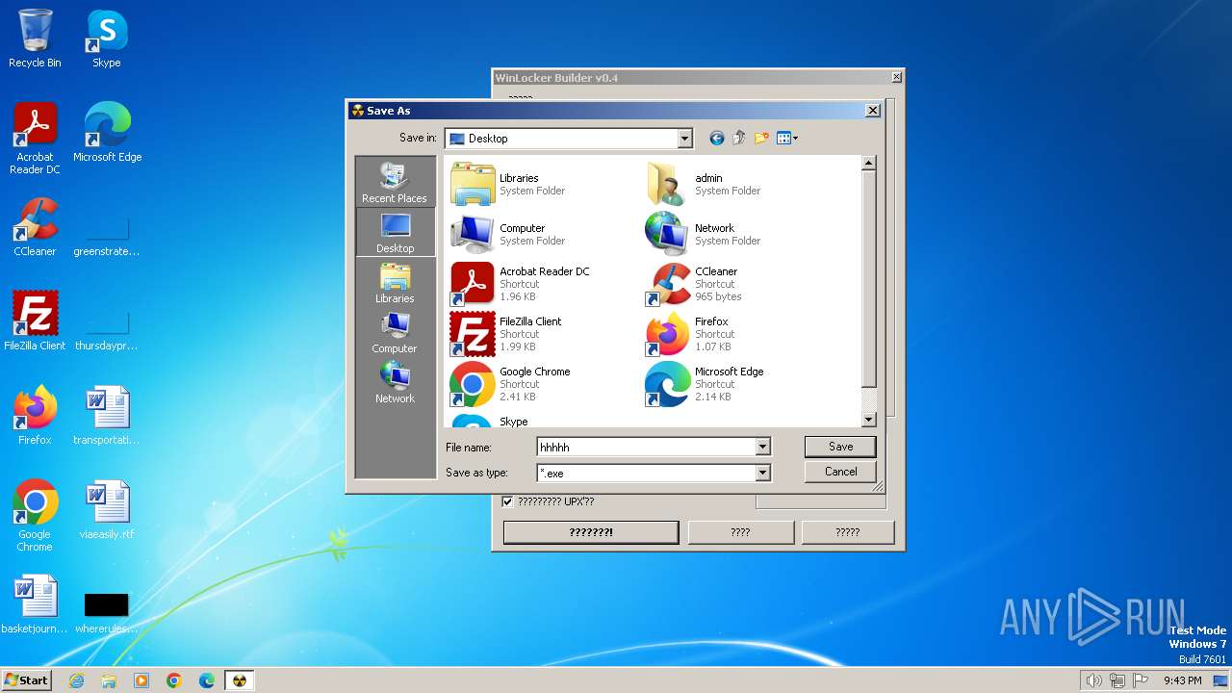The height and width of the screenshot is (693, 1232).
Task: Open the View menu icon
Action: pyautogui.click(x=787, y=139)
